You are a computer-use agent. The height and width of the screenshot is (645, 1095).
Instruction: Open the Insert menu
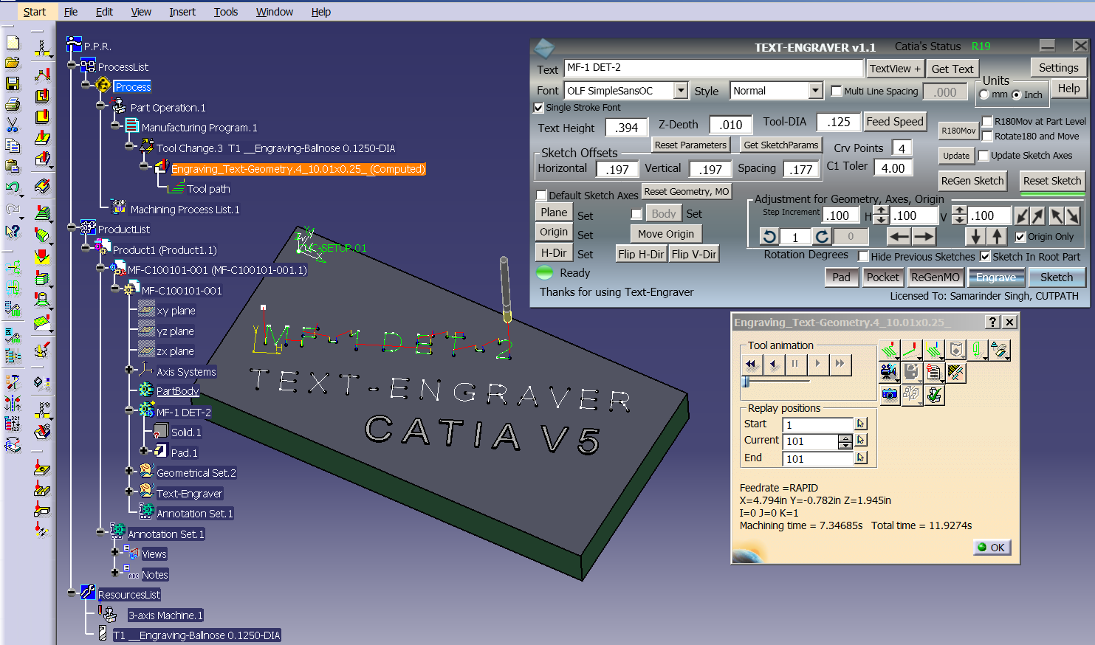(x=182, y=12)
